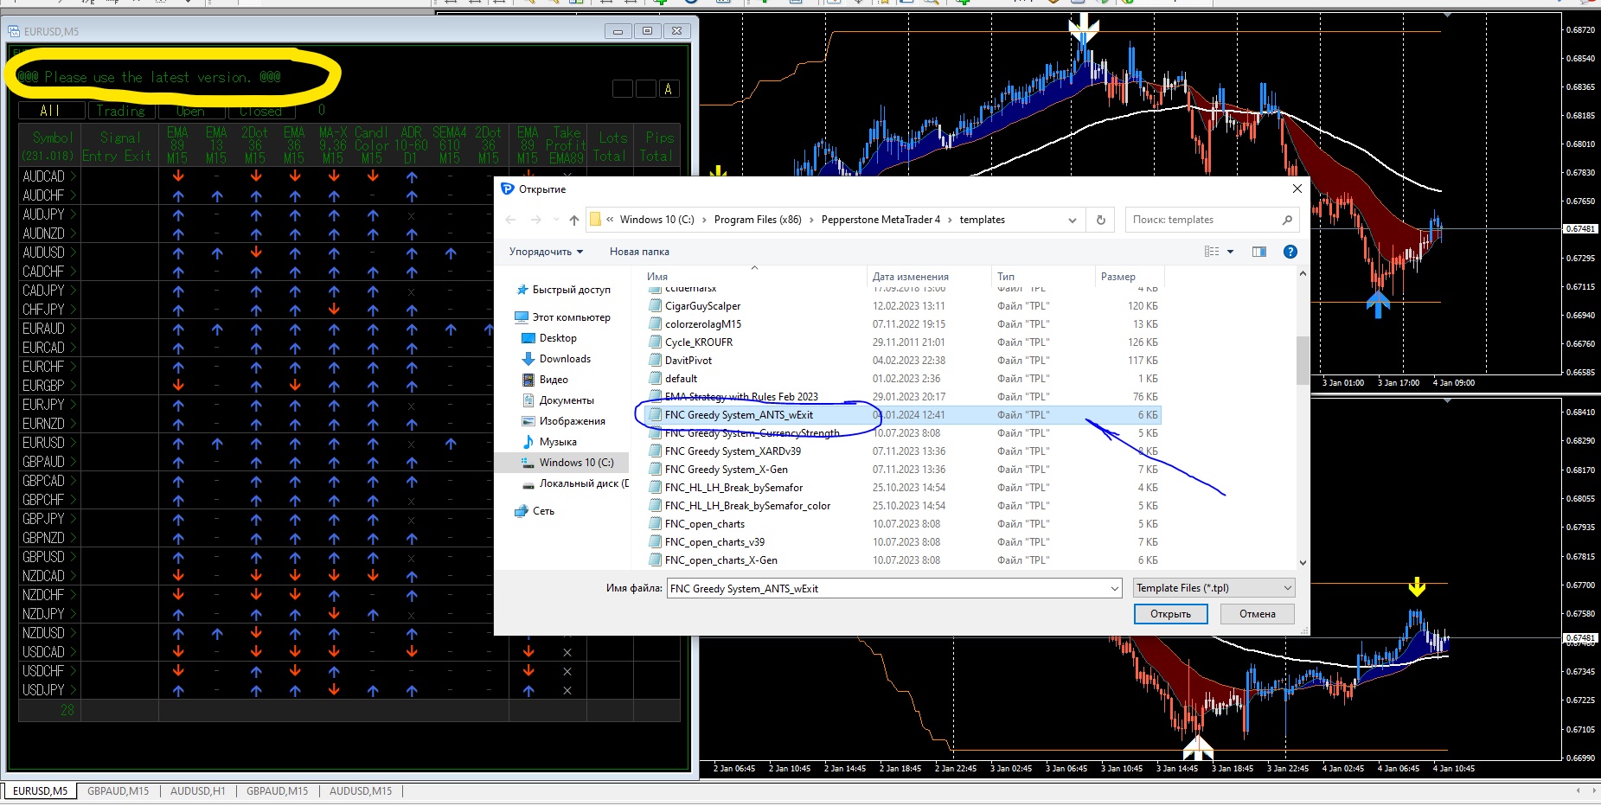The image size is (1601, 806).
Task: Toggle the All filter in dashboard
Action: [51, 111]
